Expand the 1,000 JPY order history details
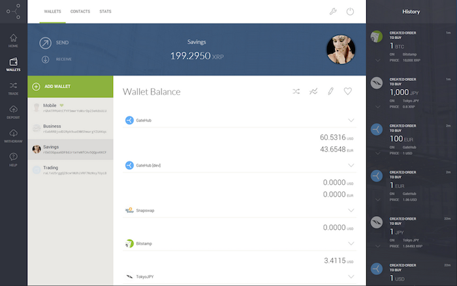This screenshot has width=457, height=286. point(378,106)
